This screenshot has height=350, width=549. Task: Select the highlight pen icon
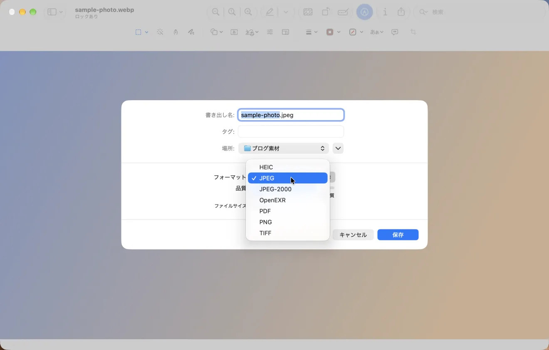coord(270,12)
